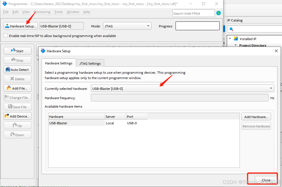Move item Down in the list

click(x=18, y=135)
